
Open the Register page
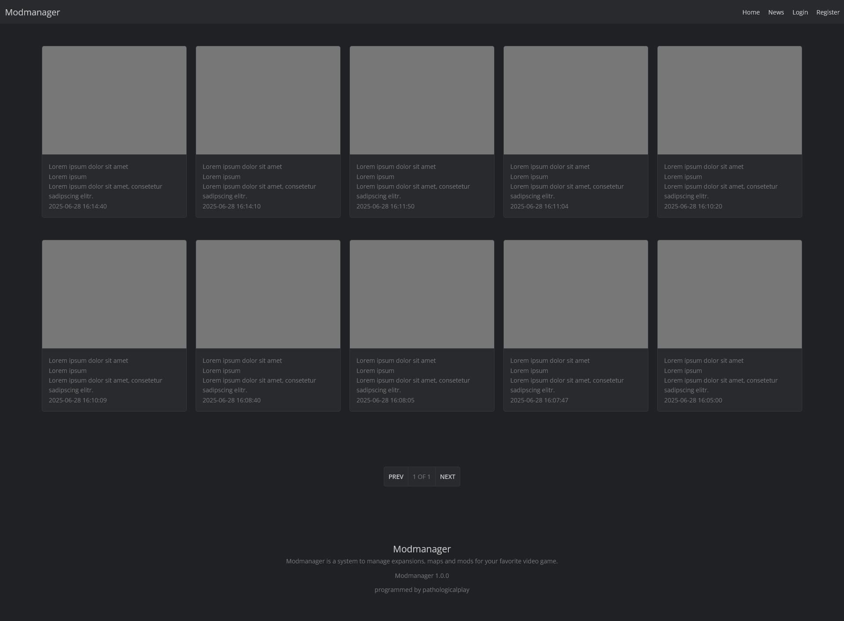point(828,12)
